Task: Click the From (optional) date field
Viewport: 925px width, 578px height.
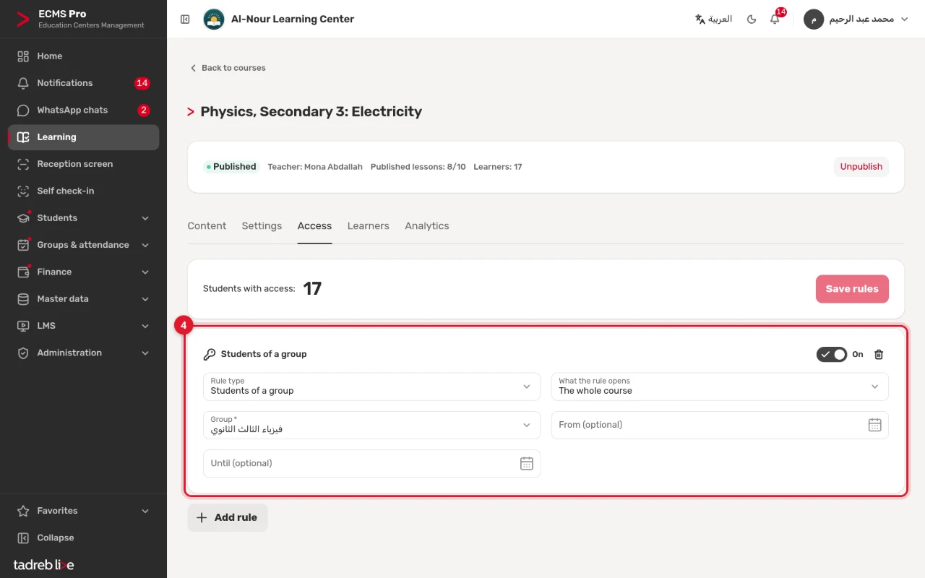Action: pos(720,425)
